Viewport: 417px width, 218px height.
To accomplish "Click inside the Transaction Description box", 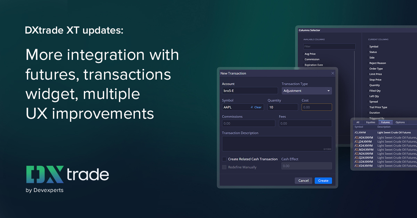I will (277, 143).
